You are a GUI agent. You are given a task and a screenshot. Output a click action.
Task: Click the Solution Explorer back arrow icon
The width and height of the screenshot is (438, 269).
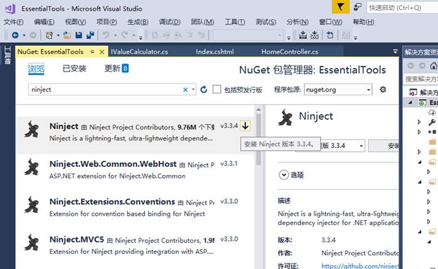point(410,66)
